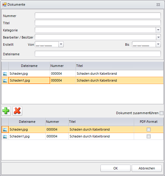Enable Dokument zusammenführen checkbox
This screenshot has width=165, height=176.
tap(161, 113)
